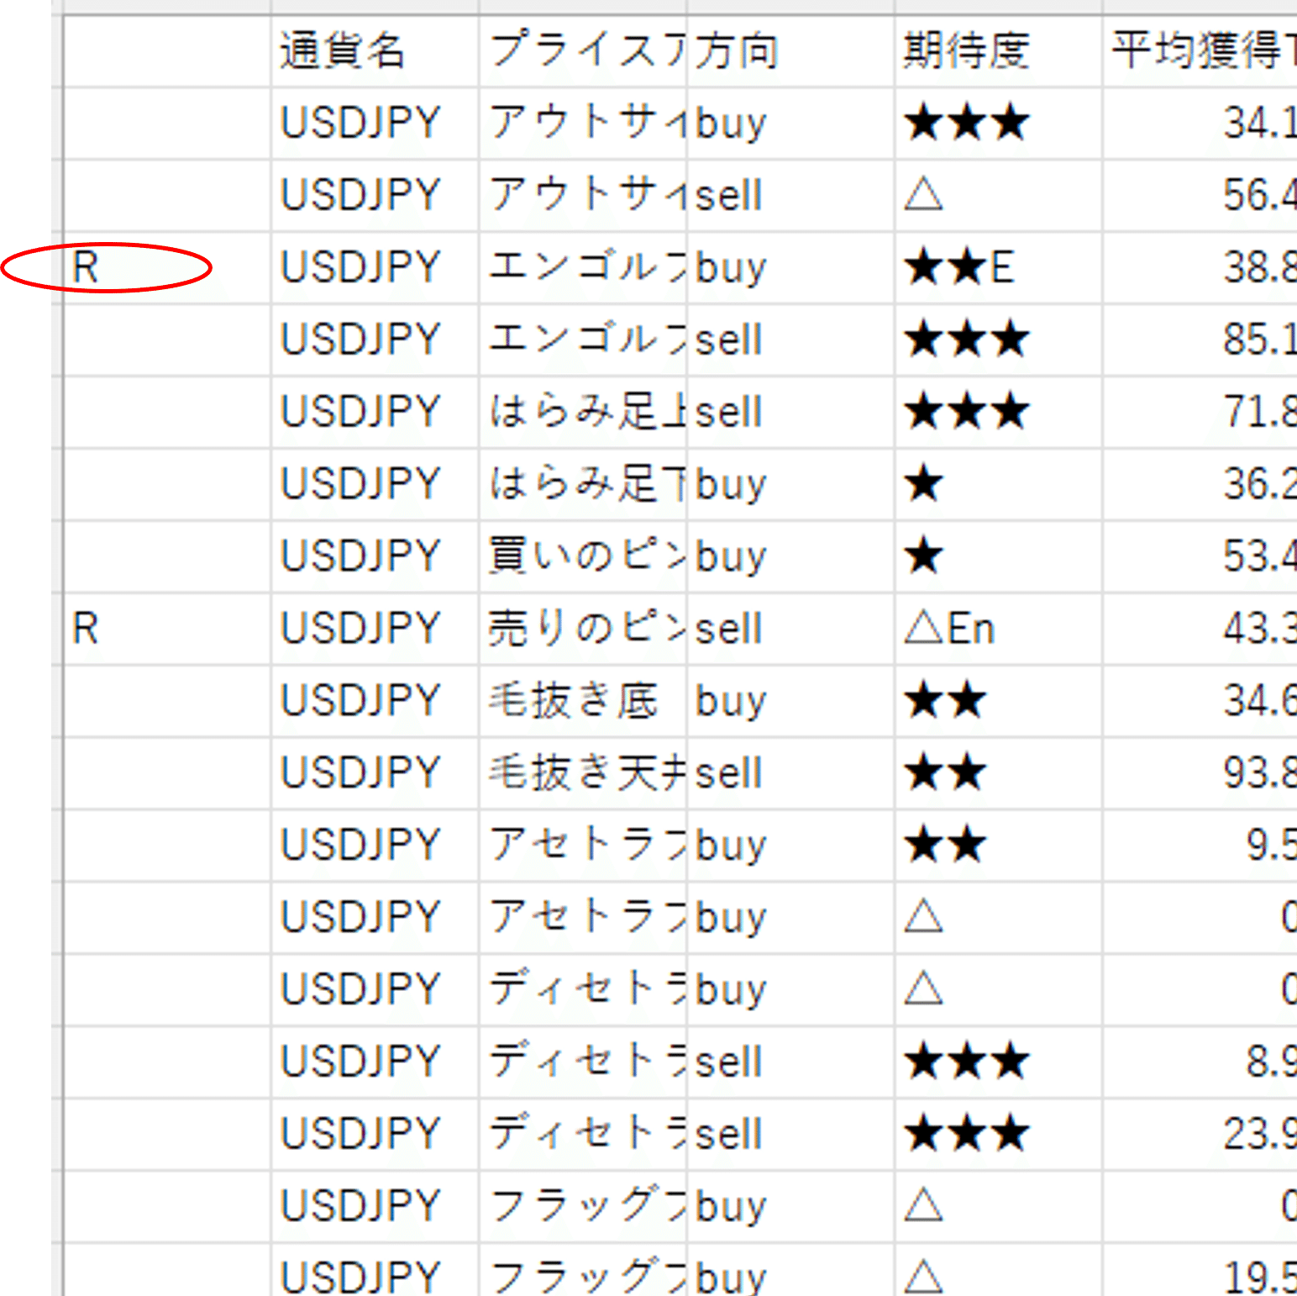Click the value 71.8 cell
This screenshot has height=1296, width=1297.
(x=1200, y=412)
